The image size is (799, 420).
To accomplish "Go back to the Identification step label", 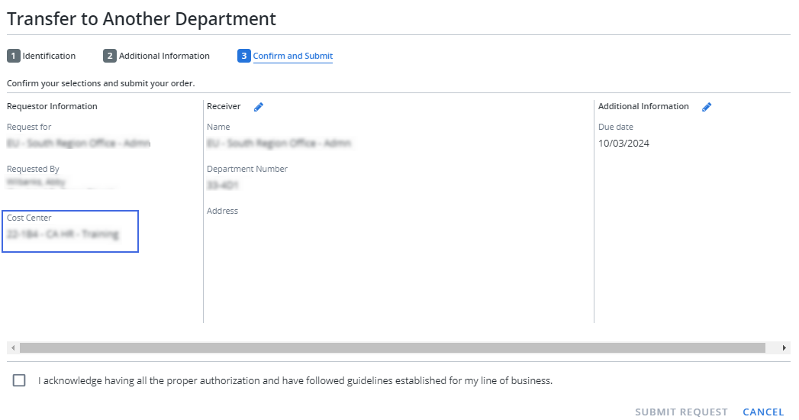I will click(49, 56).
